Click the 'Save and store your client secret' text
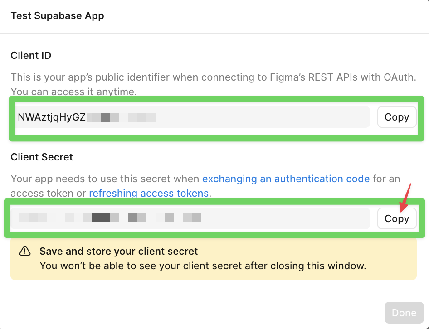 click(x=119, y=251)
